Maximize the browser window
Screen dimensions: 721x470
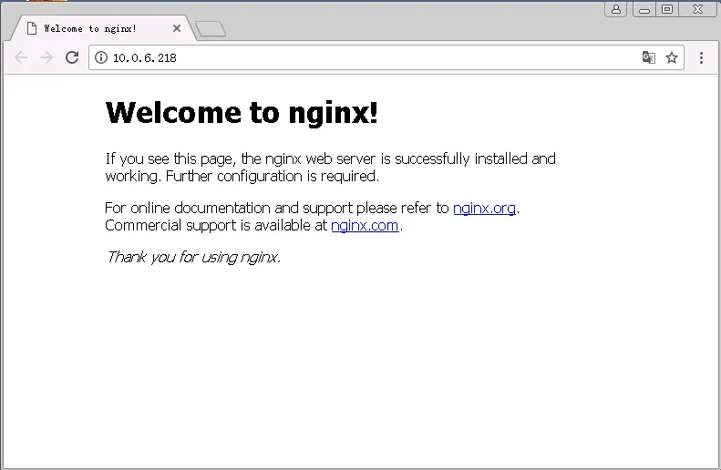[x=666, y=9]
